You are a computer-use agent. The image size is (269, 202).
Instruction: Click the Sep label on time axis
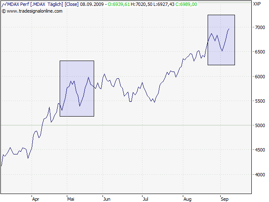pyautogui.click(x=224, y=199)
